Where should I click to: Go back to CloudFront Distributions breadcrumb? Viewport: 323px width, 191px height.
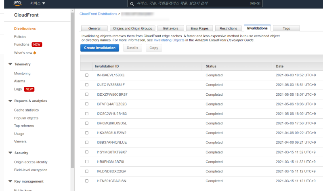[x=98, y=14]
